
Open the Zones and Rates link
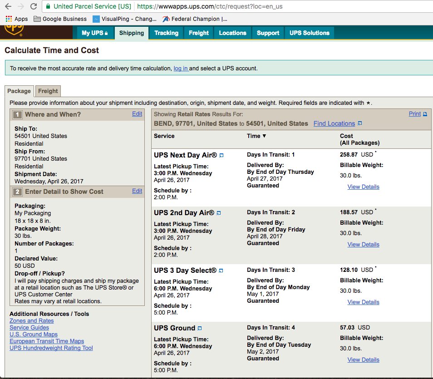[x=31, y=321]
